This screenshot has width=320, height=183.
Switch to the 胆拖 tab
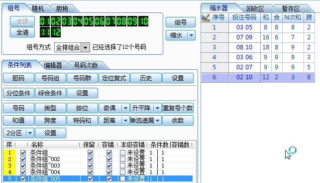[62, 8]
